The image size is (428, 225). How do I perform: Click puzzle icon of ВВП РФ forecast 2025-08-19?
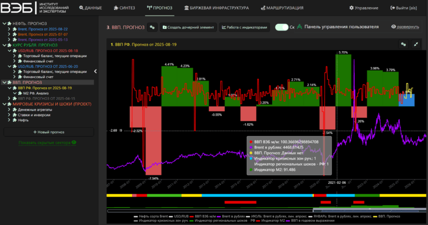click(14, 88)
